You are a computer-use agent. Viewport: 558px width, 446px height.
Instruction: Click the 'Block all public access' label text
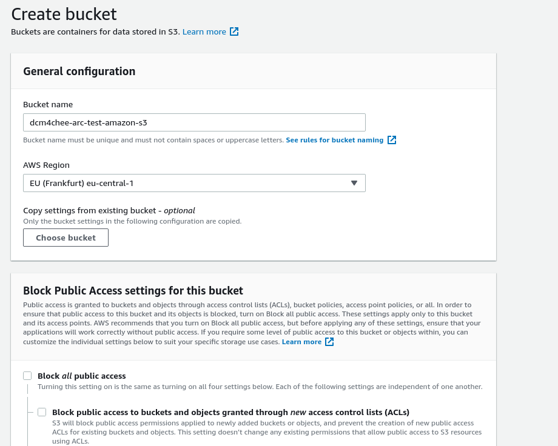81,376
